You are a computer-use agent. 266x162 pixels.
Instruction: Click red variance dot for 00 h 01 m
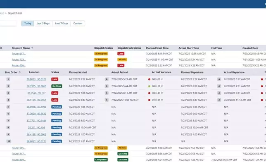pyautogui.click(x=149, y=79)
